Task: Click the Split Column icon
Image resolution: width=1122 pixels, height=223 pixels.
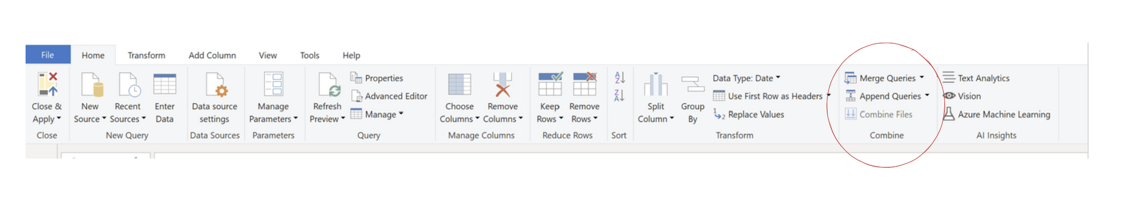Action: pyautogui.click(x=656, y=85)
